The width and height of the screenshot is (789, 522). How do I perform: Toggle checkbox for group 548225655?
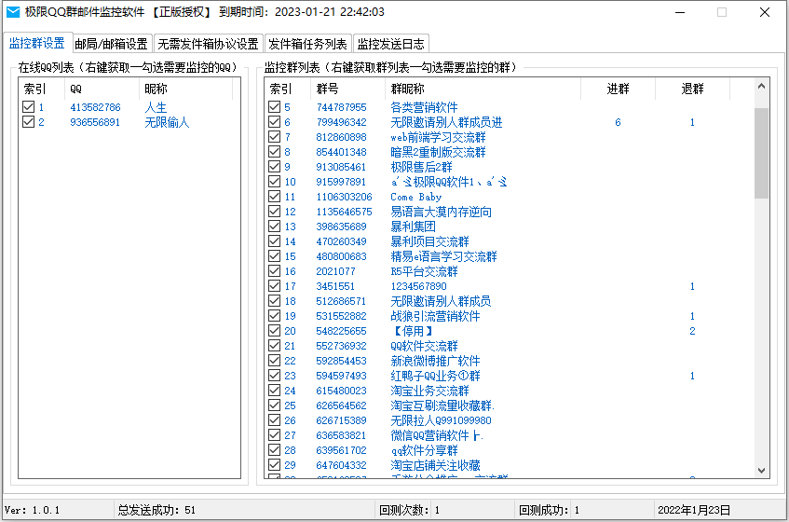pos(274,331)
